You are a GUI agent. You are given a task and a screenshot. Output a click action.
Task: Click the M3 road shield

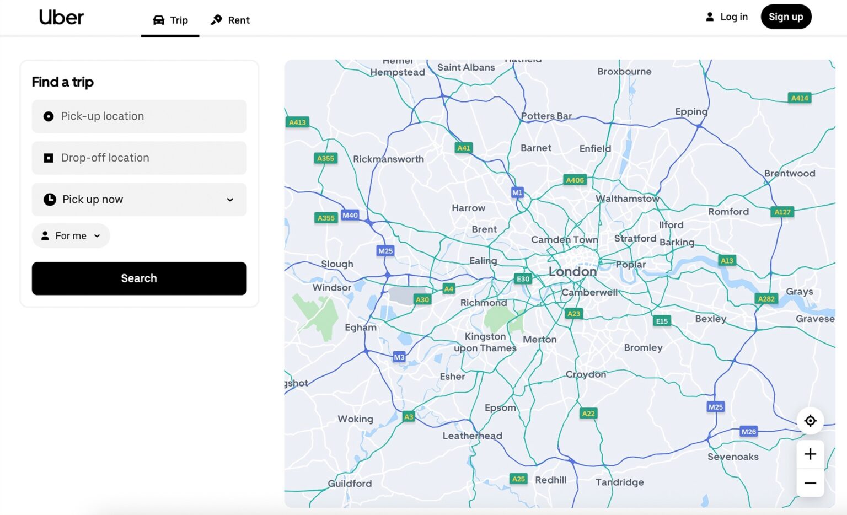pyautogui.click(x=399, y=357)
